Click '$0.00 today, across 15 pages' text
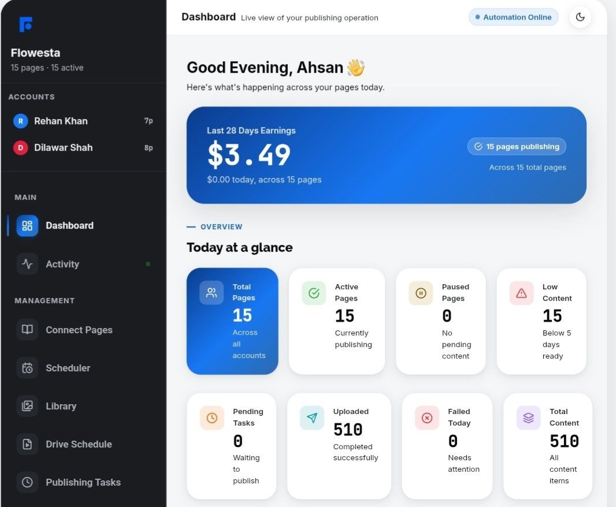This screenshot has width=616, height=507. click(x=264, y=180)
